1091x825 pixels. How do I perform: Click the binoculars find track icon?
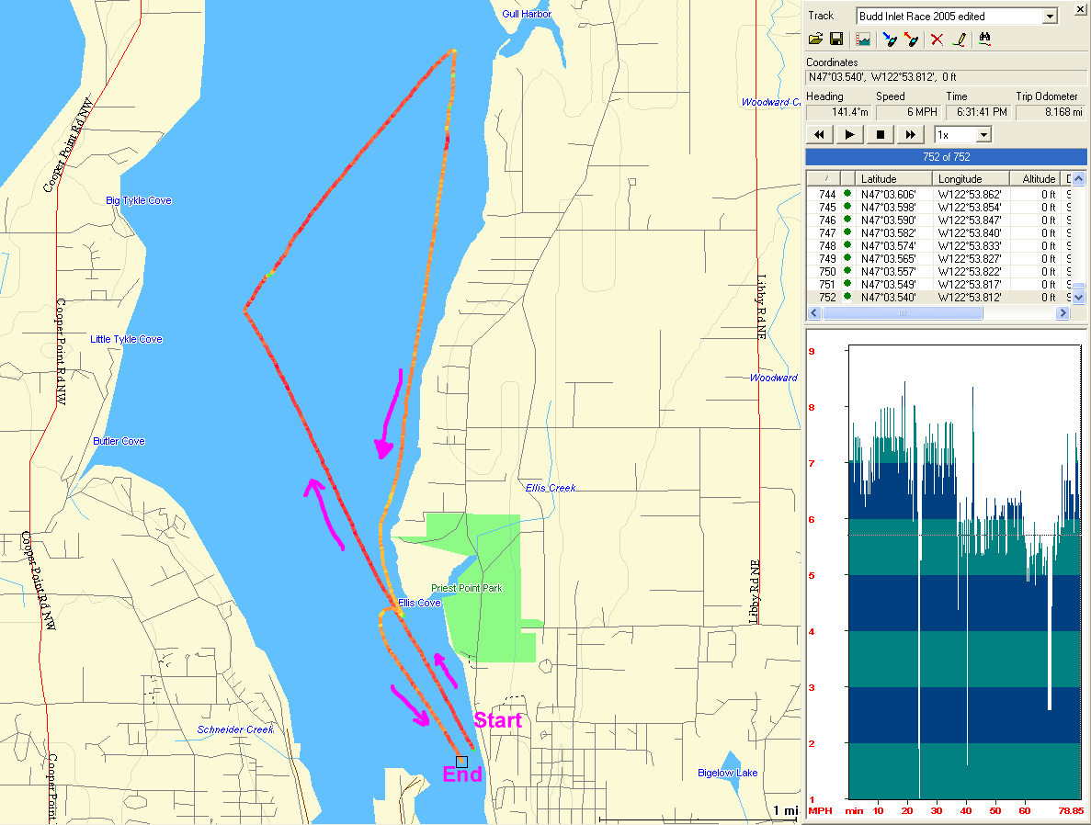(x=985, y=40)
